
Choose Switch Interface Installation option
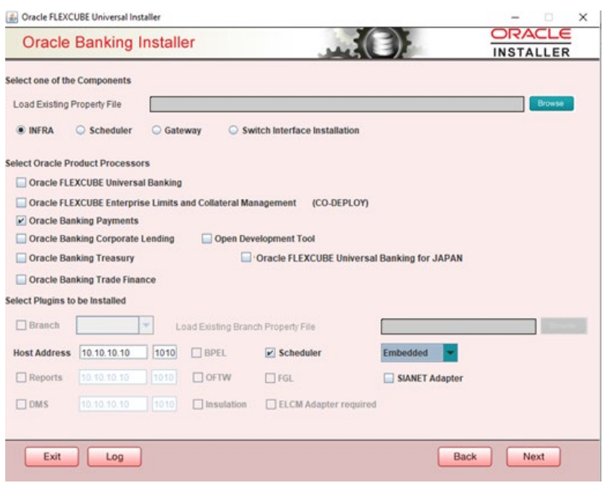click(x=233, y=130)
